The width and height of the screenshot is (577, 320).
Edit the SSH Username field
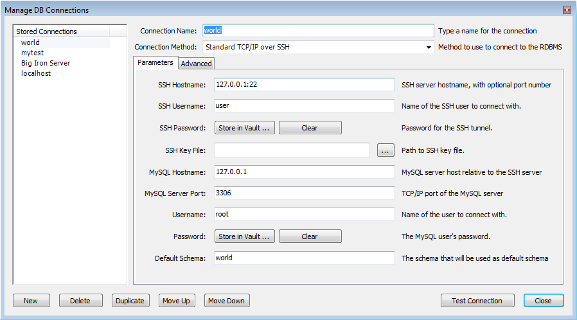(305, 106)
